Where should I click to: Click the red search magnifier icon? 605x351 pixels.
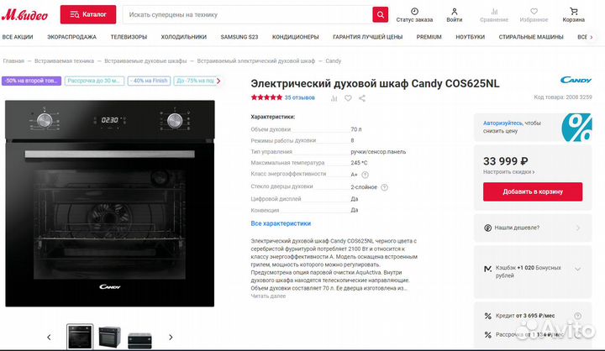point(380,14)
